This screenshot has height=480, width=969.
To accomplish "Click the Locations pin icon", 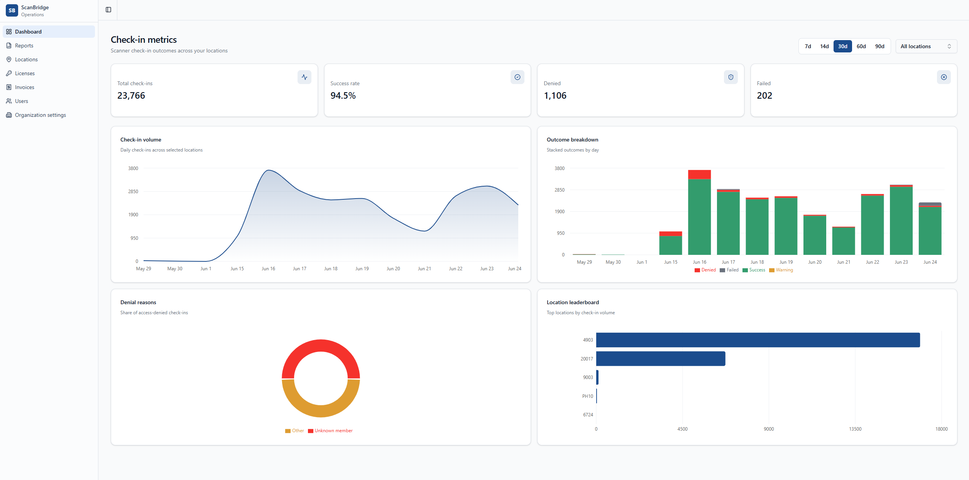I will coord(9,59).
